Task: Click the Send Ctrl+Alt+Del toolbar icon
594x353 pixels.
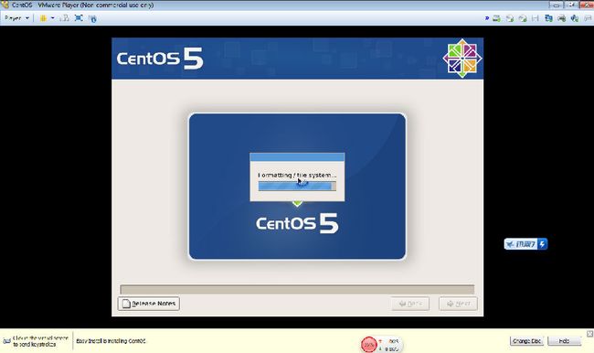Action: [x=65, y=17]
